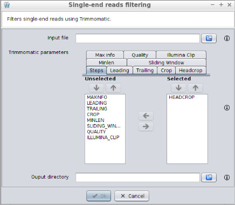Browse for the output directory with the folder icon

click(x=209, y=177)
